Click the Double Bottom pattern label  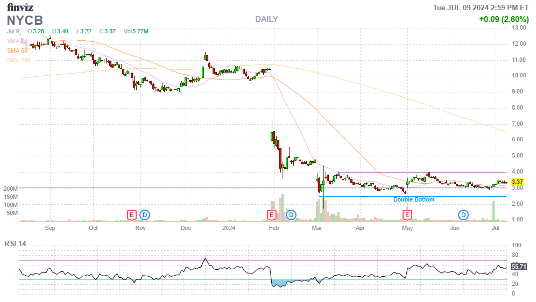pos(413,199)
